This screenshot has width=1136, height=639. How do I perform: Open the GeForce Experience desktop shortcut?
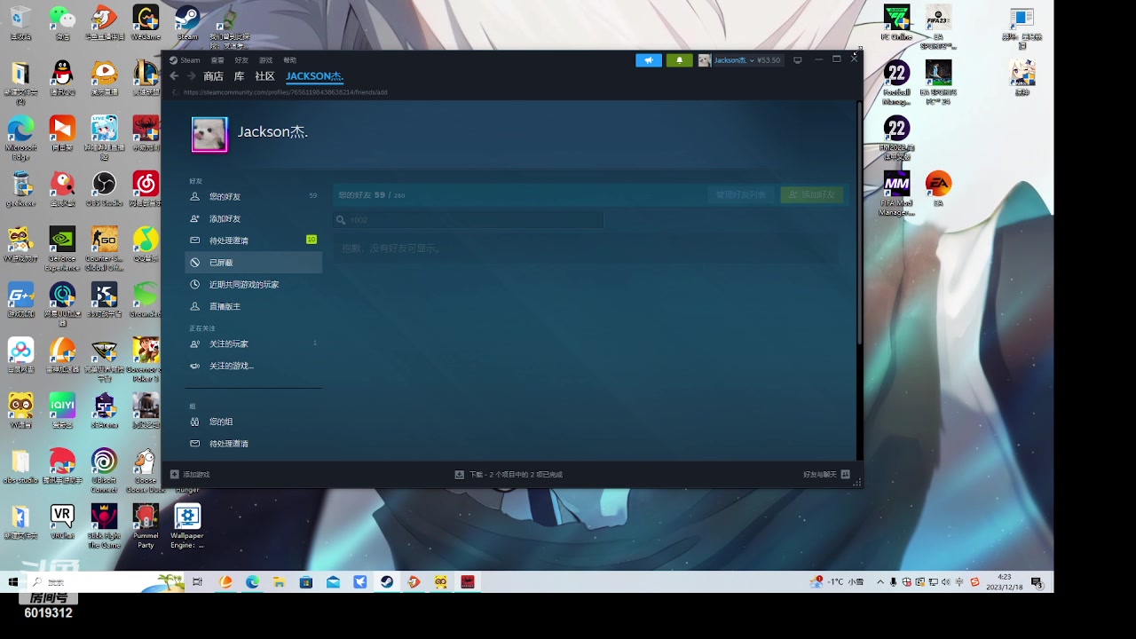(x=62, y=248)
